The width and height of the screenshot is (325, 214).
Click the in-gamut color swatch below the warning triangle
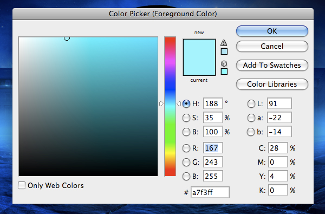[x=224, y=51]
